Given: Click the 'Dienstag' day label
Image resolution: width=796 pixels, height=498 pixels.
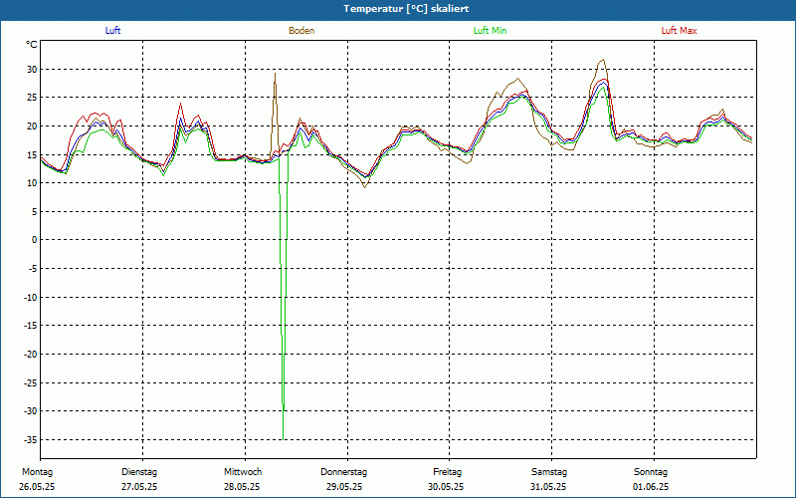Looking at the screenshot, I should point(139,472).
